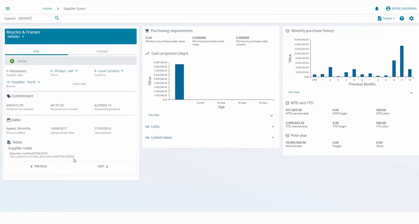Screen dimensions: 419x224
Task: Click the Supplier notes heading
Action: tap(20, 148)
